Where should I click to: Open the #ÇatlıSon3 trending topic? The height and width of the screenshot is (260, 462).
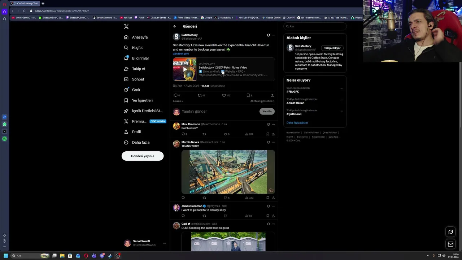point(294,114)
